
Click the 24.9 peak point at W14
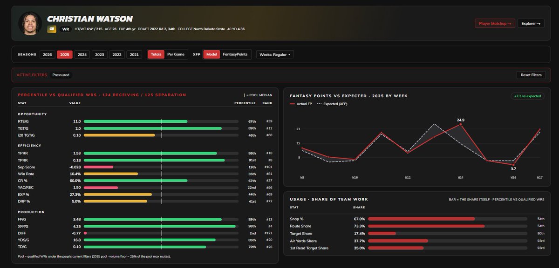tap(461, 124)
